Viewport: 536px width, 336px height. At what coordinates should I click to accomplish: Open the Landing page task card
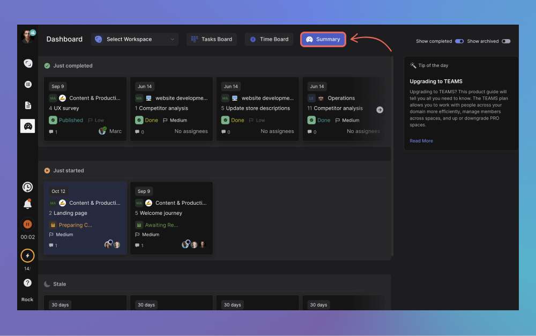click(85, 213)
